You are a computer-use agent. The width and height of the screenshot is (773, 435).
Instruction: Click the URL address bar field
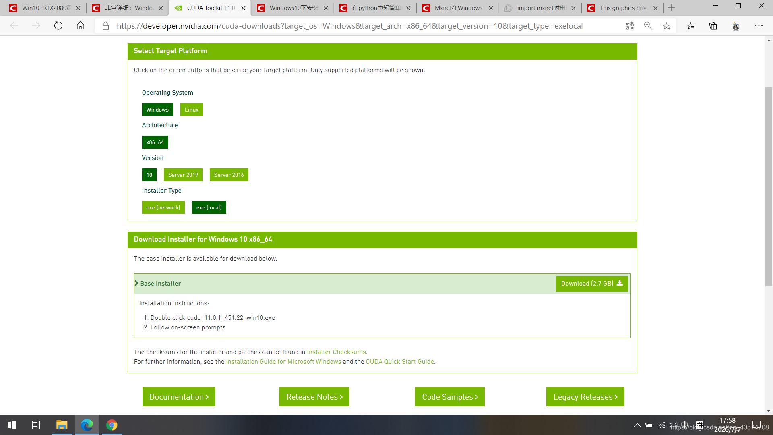349,26
